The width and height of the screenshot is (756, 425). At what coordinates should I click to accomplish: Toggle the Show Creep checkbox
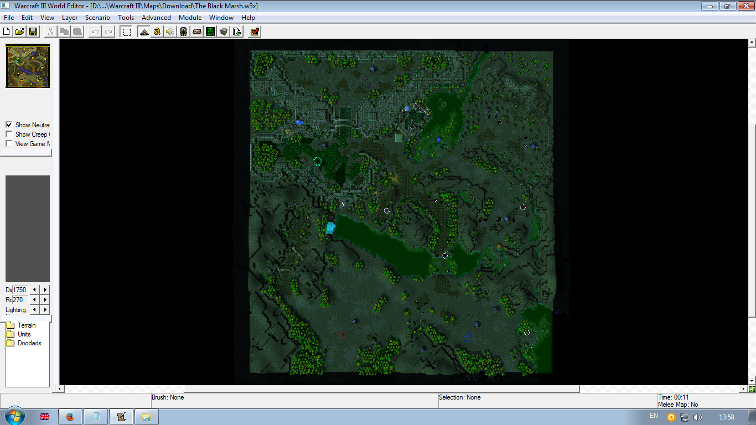(x=9, y=134)
